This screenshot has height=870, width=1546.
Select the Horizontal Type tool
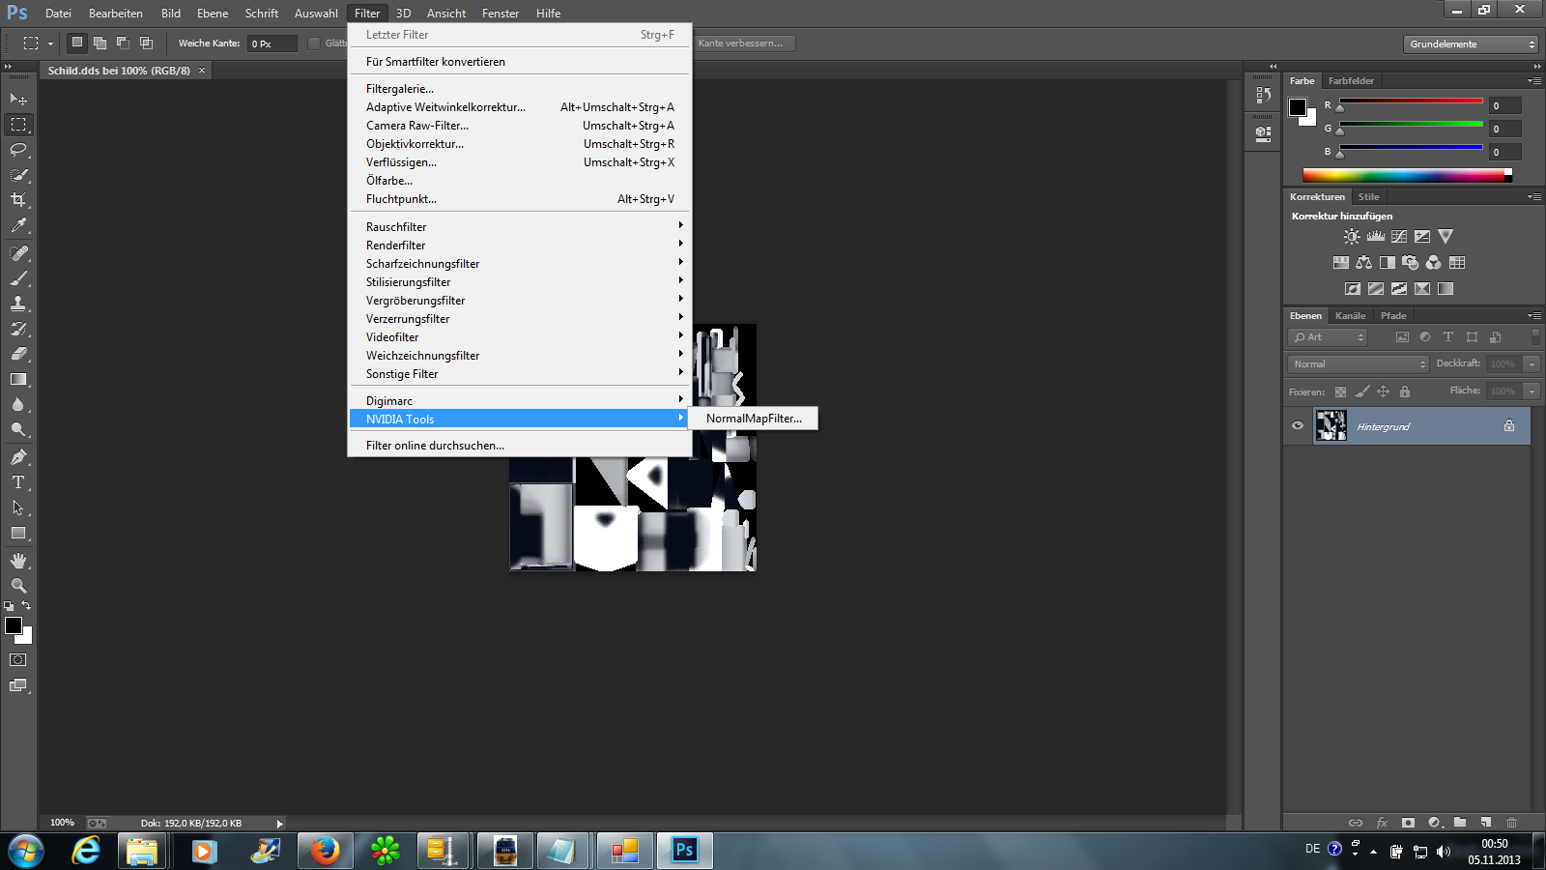click(x=18, y=482)
